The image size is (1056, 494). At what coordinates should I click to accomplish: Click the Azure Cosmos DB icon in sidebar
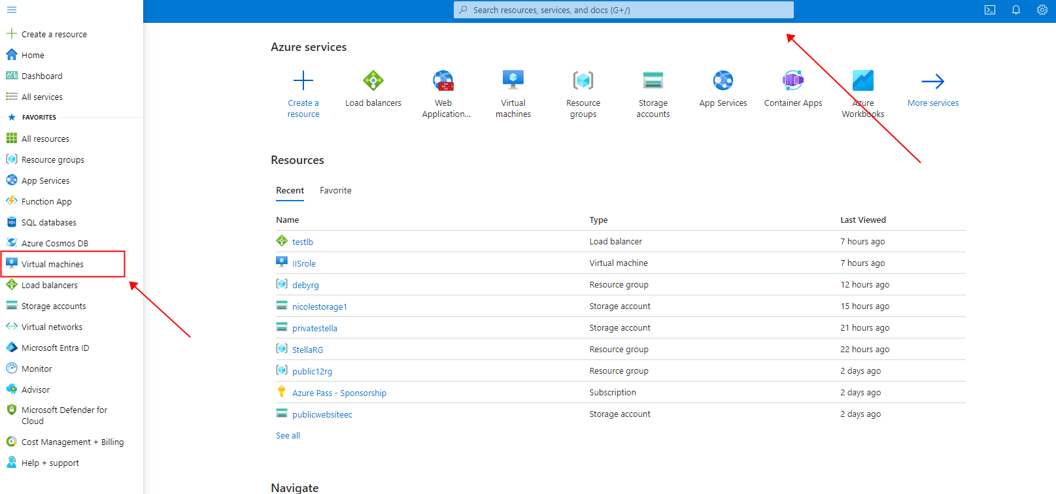[12, 243]
